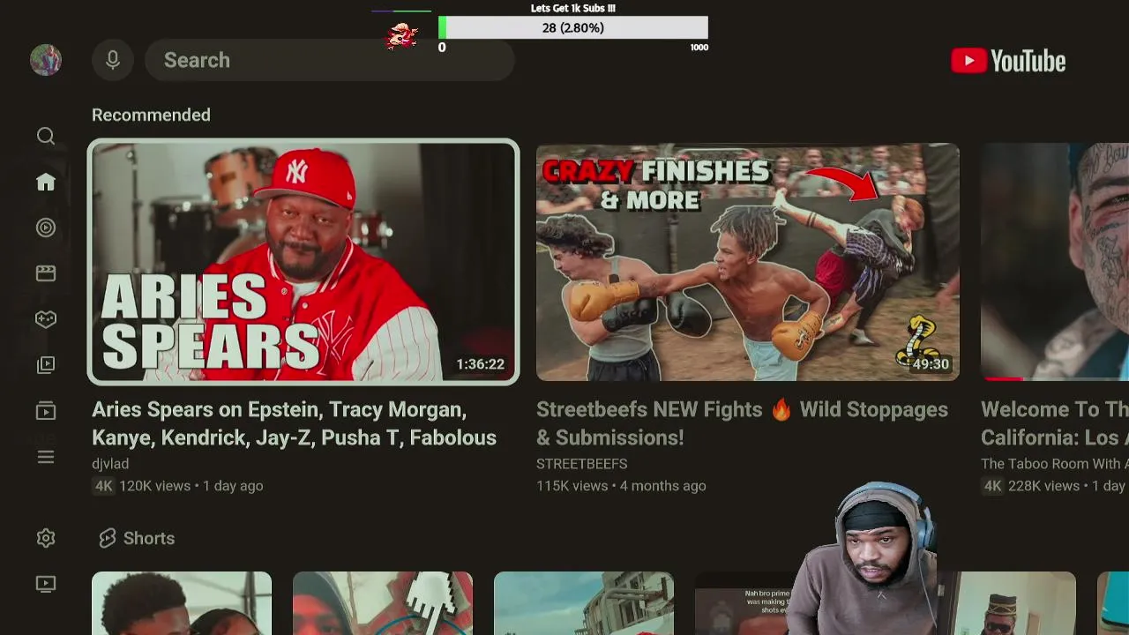Activate the voice search microphone
Image resolution: width=1129 pixels, height=635 pixels.
(113, 60)
